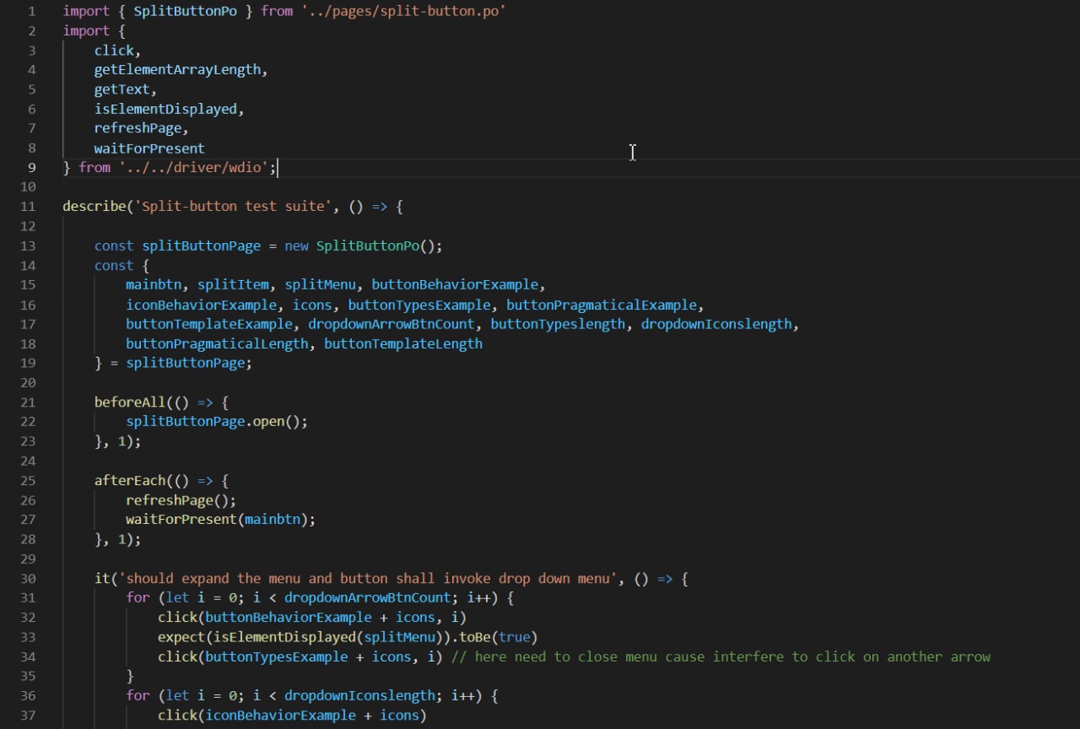Screen dimensions: 1080x729
Task: Click the 'afterEach' function name
Action: click(130, 480)
